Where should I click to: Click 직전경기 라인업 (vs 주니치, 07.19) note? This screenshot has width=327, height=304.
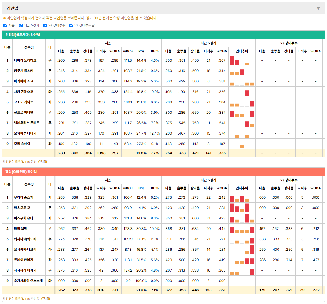[x=26, y=299]
